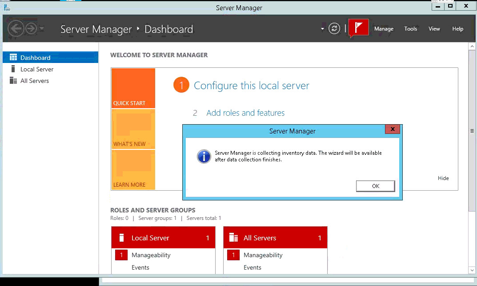Click the Add roles and features link
477x286 pixels.
pyautogui.click(x=245, y=113)
